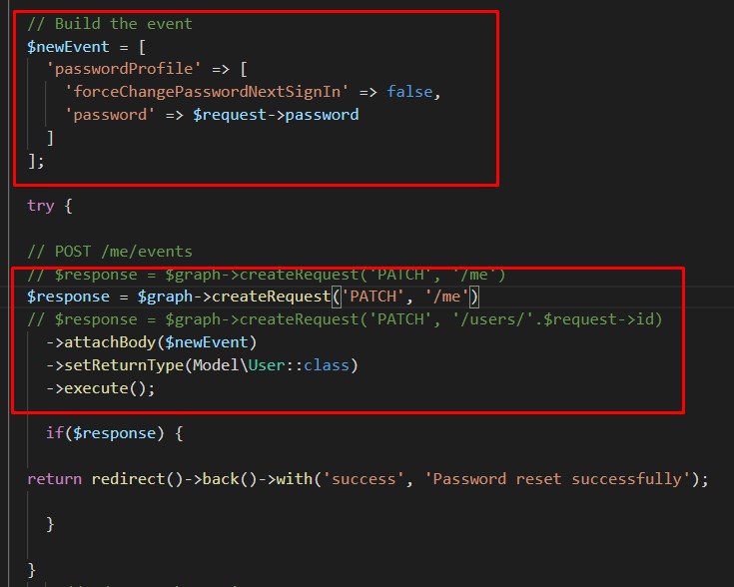Click the ->attachBody($newEvent) call
The image size is (734, 587).
pyautogui.click(x=151, y=342)
